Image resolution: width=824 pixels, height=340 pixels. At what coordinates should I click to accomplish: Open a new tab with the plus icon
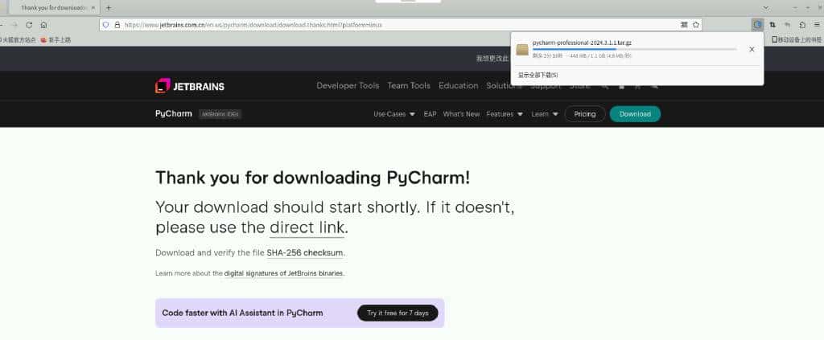click(x=109, y=8)
